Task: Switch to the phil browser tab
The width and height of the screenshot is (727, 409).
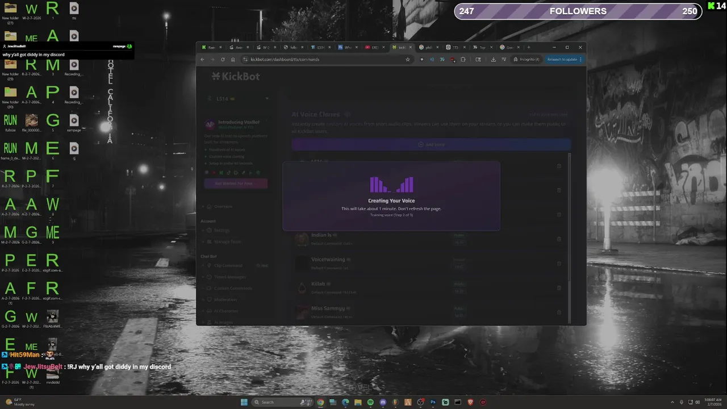Action: point(428,47)
